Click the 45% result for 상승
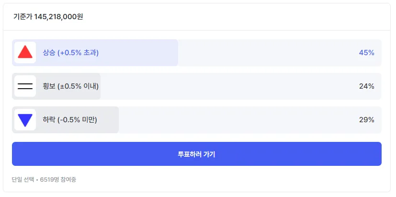The height and width of the screenshot is (197, 396). 366,53
